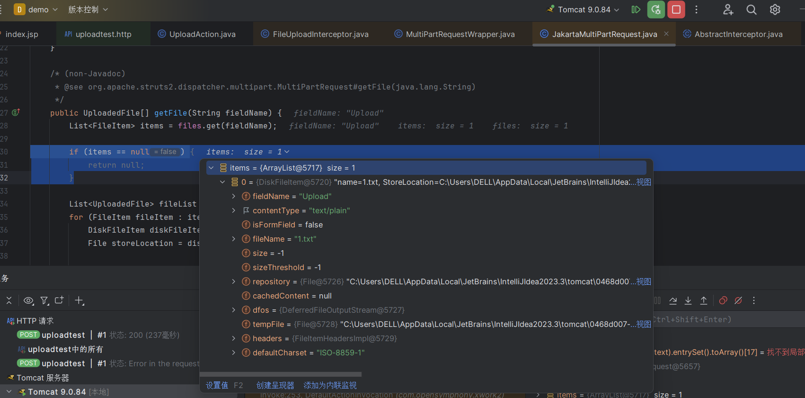Image resolution: width=805 pixels, height=398 pixels.
Task: Click the Step Out debugger icon
Action: click(x=704, y=300)
